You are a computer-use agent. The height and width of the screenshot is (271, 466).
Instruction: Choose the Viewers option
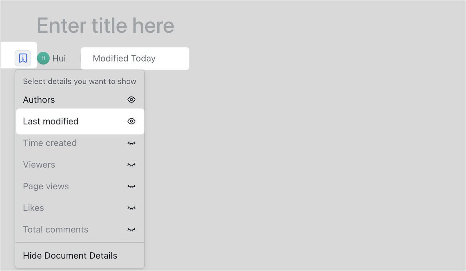tap(39, 165)
